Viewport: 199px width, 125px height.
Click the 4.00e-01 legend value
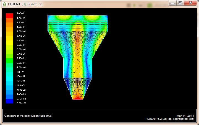click(21, 31)
